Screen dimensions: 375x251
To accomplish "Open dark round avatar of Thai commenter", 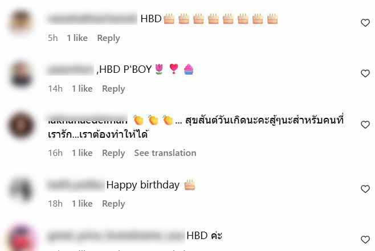I will point(21,125).
